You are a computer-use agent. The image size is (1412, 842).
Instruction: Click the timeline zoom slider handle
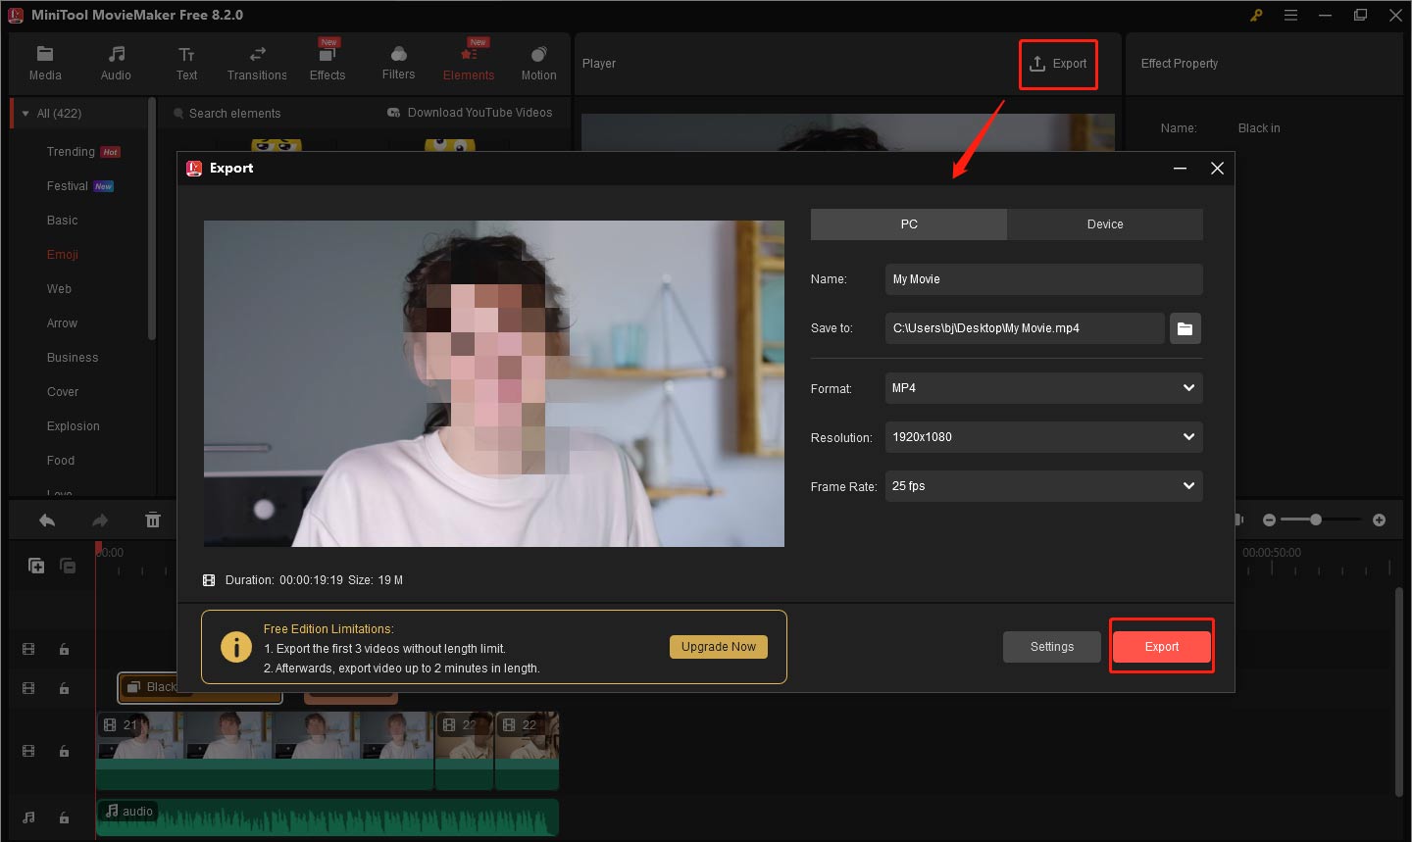[x=1316, y=520]
